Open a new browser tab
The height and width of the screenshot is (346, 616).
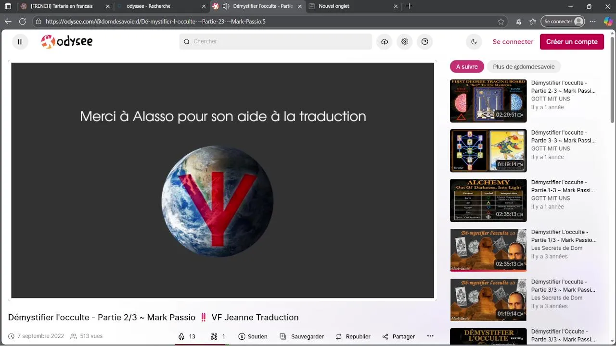409,6
